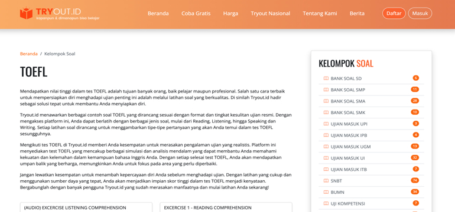The width and height of the screenshot is (455, 212).
Task: Click the book icon beside BANK SOAL SMK
Action: [326, 112]
